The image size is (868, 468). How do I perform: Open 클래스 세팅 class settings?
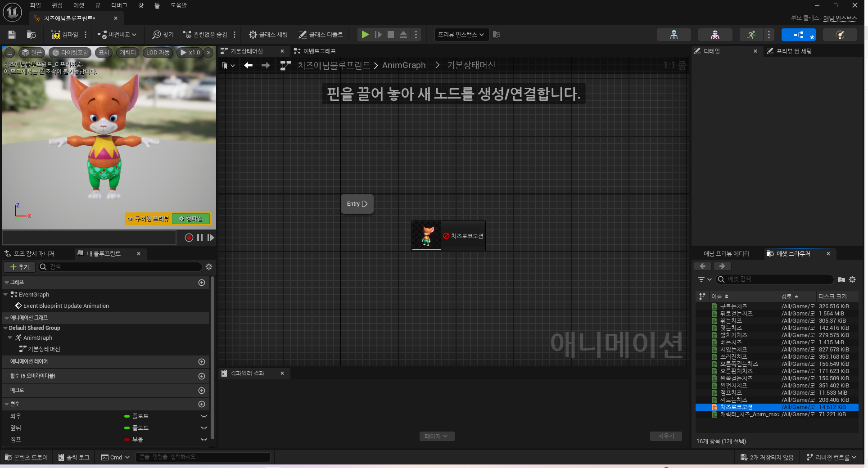click(268, 35)
